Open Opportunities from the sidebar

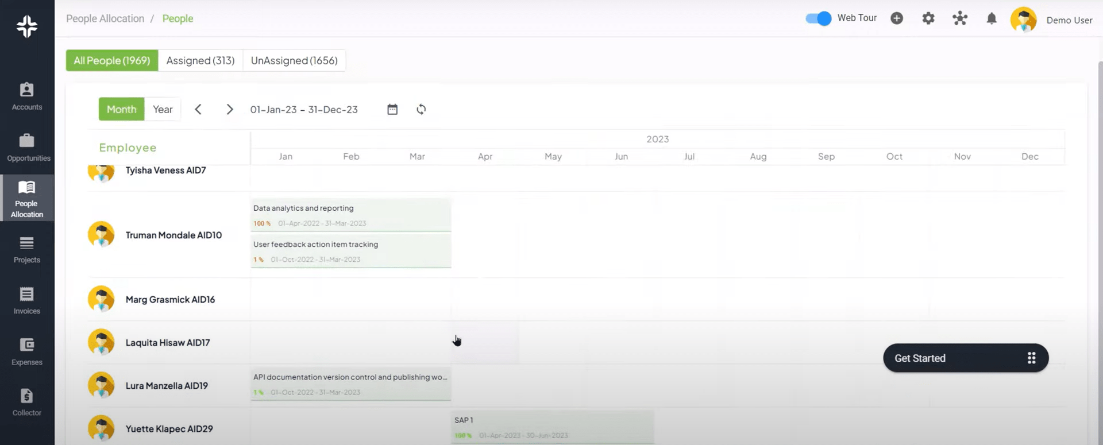(x=27, y=147)
